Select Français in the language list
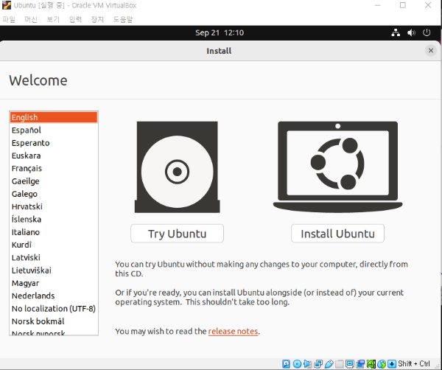 tap(54, 168)
